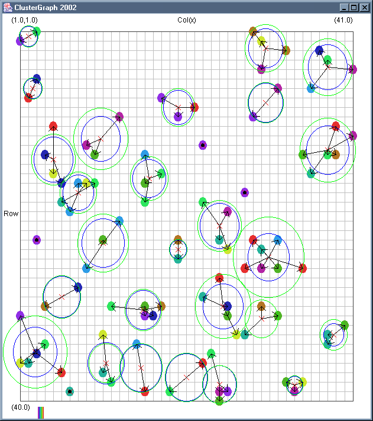Click the ClusterGraph application icon in title bar
The image size is (373, 421).
coord(8,8)
